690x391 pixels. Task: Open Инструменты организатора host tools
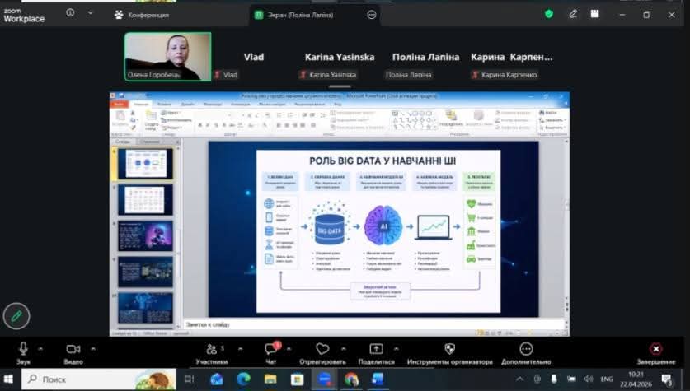pyautogui.click(x=449, y=349)
